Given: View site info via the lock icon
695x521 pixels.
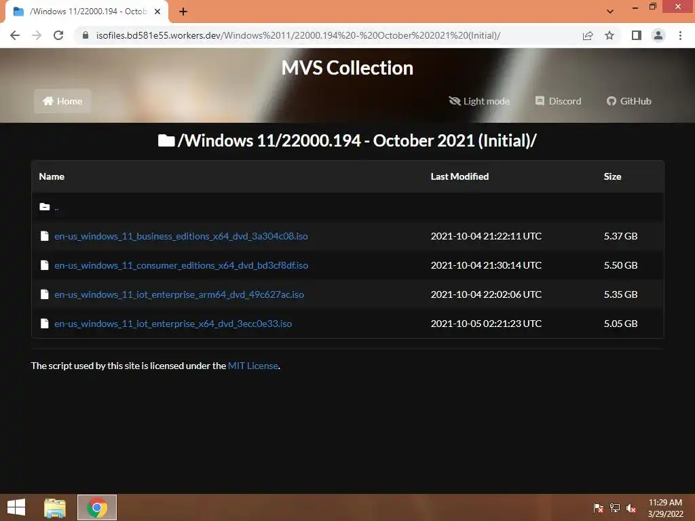Looking at the screenshot, I should coord(86,35).
